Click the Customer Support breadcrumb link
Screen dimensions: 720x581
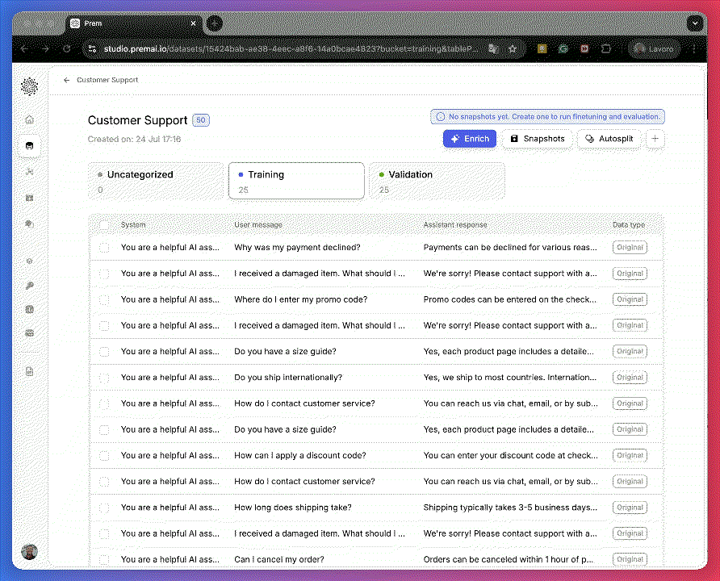pyautogui.click(x=107, y=80)
